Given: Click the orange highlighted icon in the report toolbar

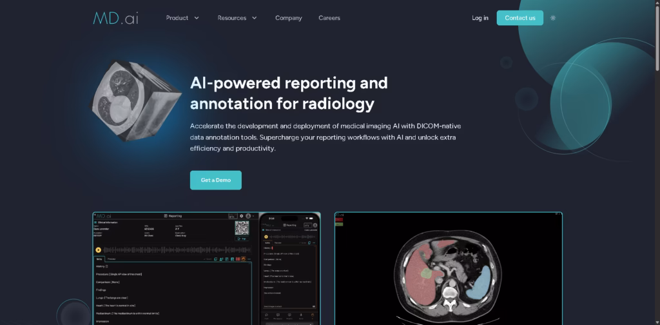Looking at the screenshot, I should point(243,259).
